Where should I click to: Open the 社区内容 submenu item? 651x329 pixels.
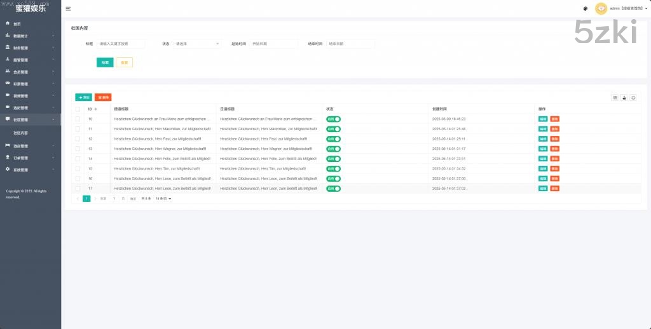[x=20, y=133]
